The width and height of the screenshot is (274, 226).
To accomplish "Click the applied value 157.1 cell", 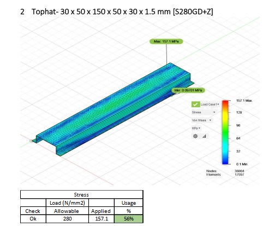I will point(102,219).
